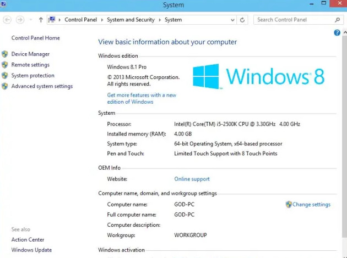Go to Control Panel Home

tap(36, 38)
